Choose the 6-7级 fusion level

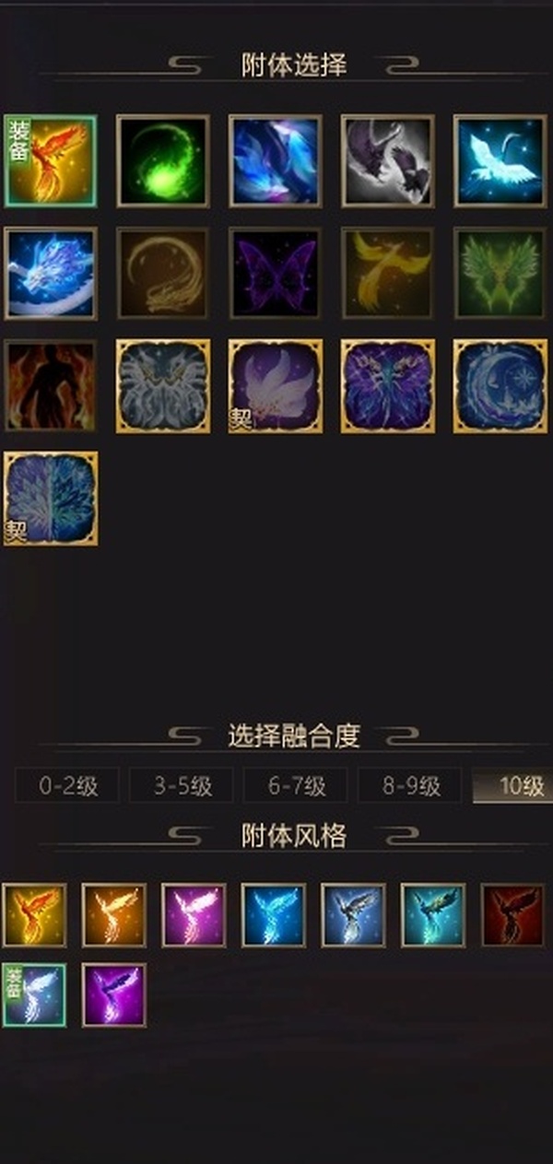(x=295, y=786)
